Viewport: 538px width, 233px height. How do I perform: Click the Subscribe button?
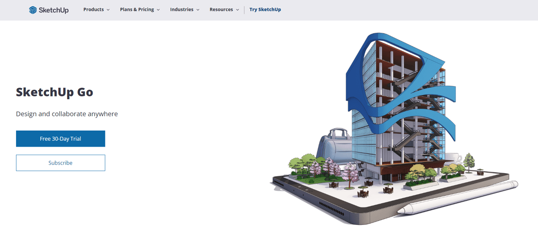tap(61, 163)
